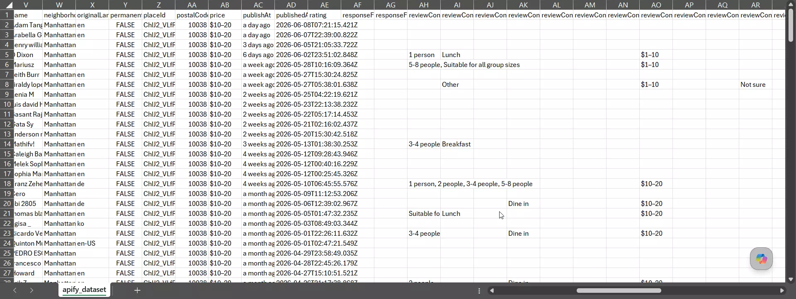Go to previous sheet arrow
The width and height of the screenshot is (796, 299).
coord(15,290)
